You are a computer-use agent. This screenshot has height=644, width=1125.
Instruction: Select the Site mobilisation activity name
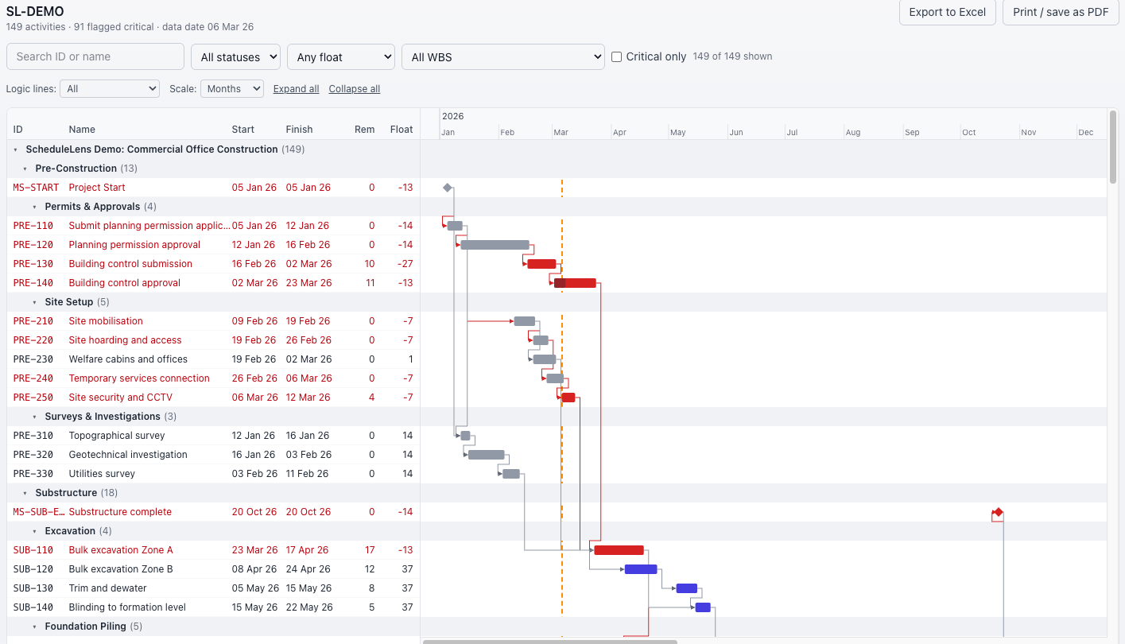(x=106, y=321)
